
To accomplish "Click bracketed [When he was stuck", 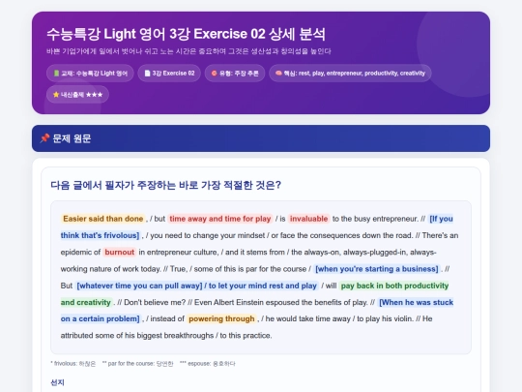I will [x=416, y=302].
